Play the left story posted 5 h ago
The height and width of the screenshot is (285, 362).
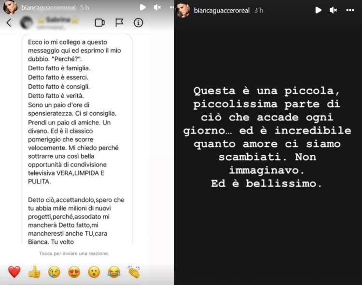click(x=143, y=7)
